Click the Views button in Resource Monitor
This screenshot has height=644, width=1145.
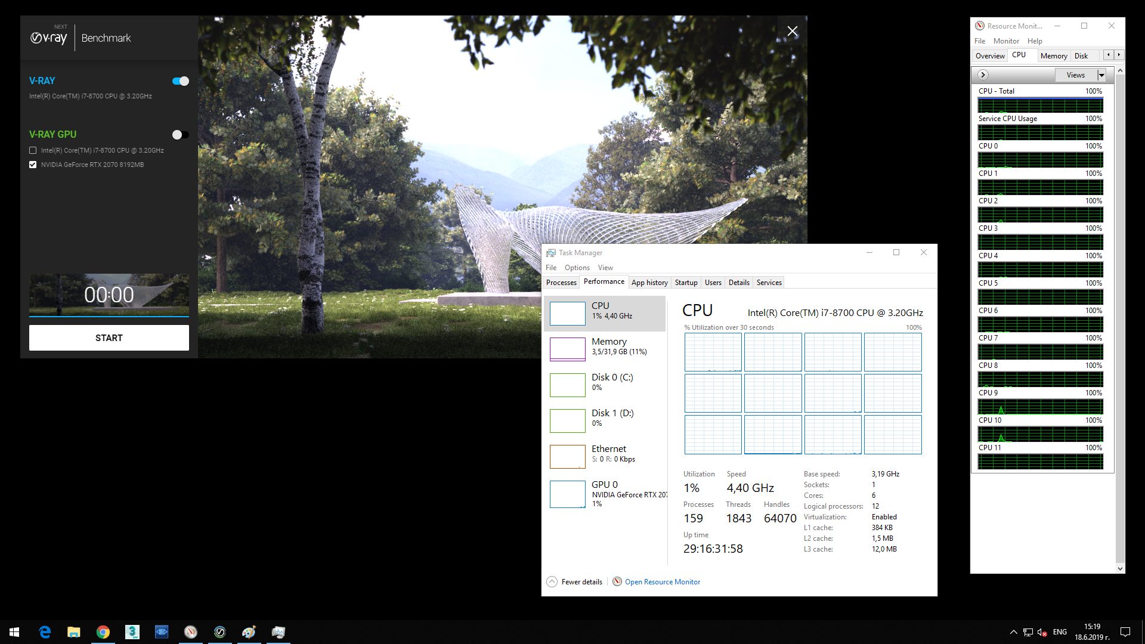pyautogui.click(x=1076, y=75)
